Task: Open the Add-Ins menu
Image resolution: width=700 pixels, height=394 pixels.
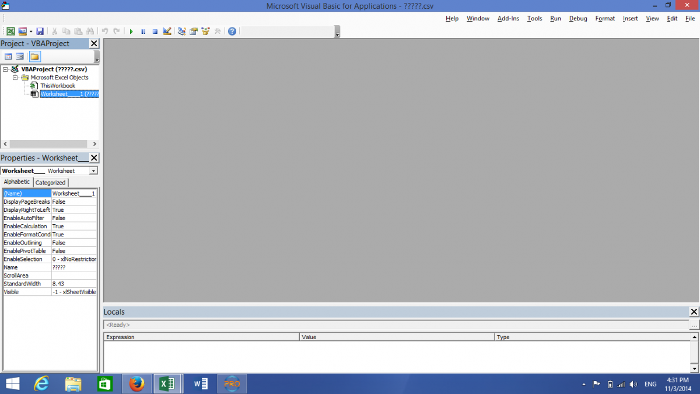Action: click(508, 19)
